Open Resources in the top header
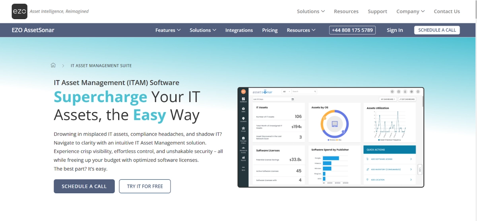The height and width of the screenshot is (221, 477). [x=346, y=12]
